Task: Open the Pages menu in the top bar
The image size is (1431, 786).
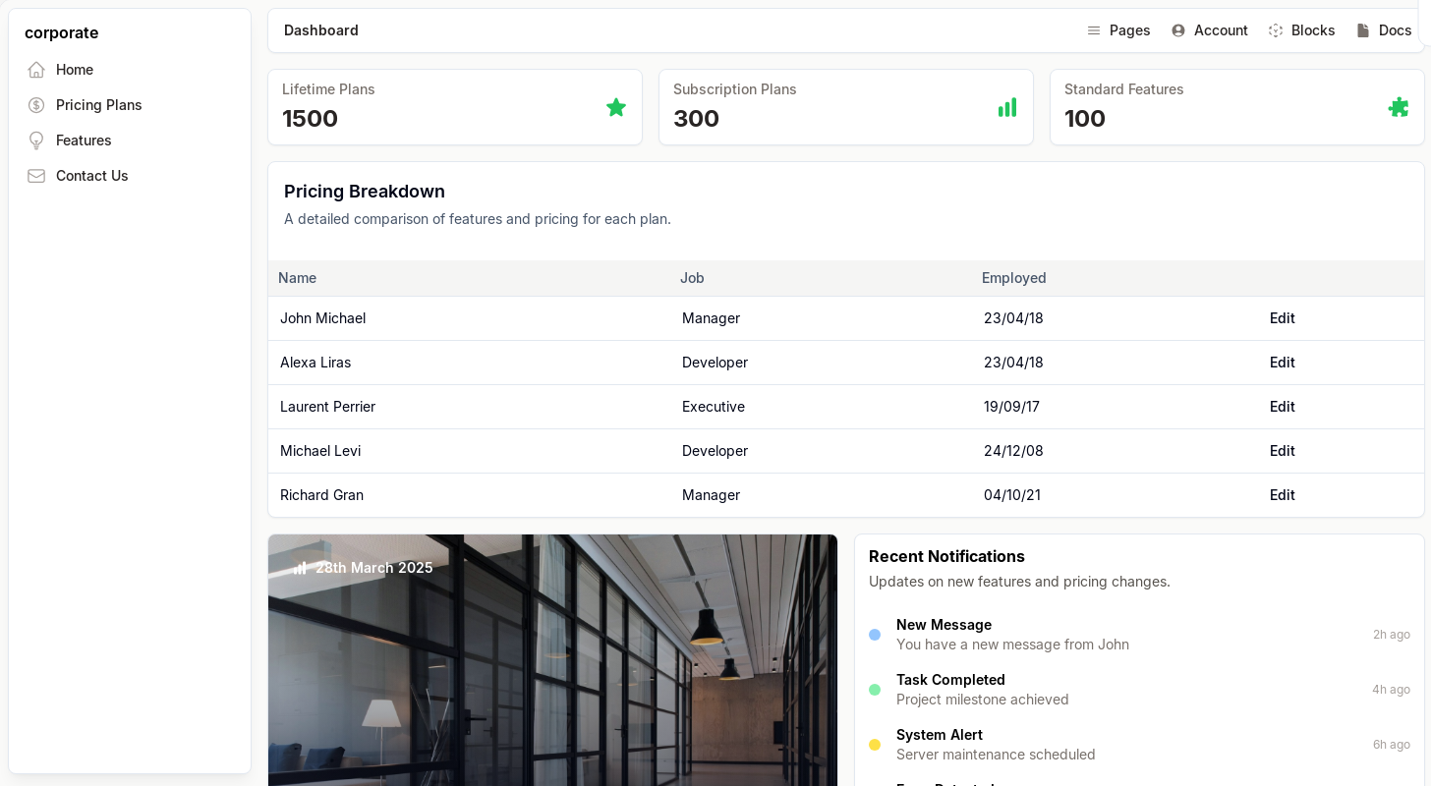Action: pyautogui.click(x=1118, y=30)
